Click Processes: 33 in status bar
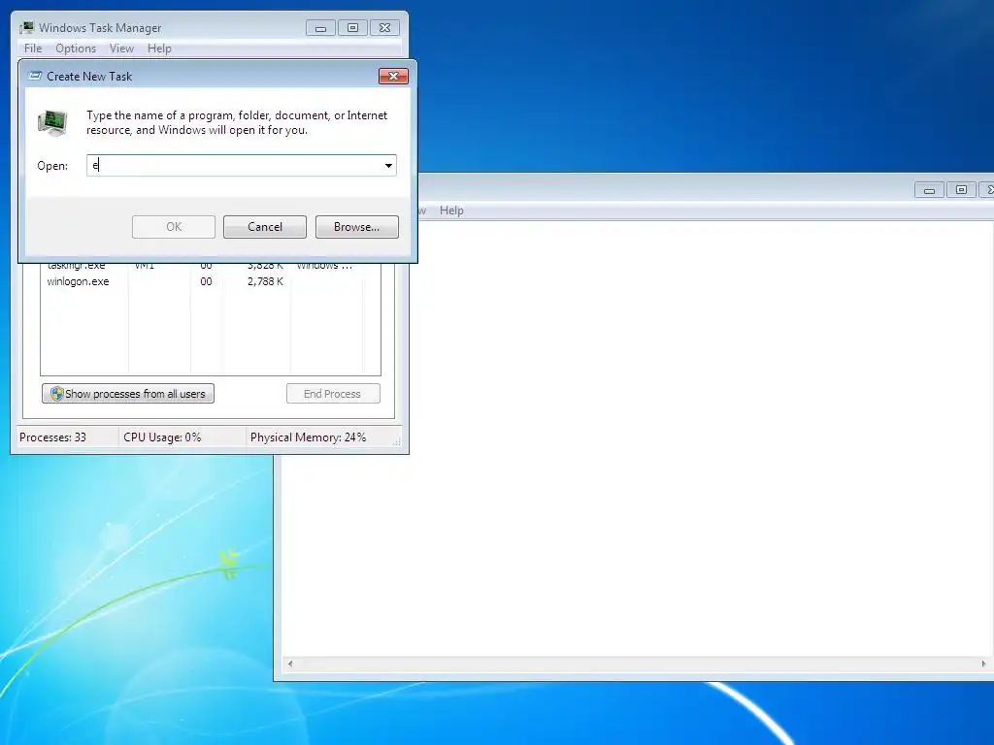This screenshot has height=745, width=994. (x=52, y=437)
